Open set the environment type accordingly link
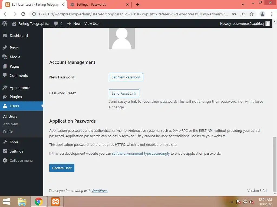 (x=141, y=153)
